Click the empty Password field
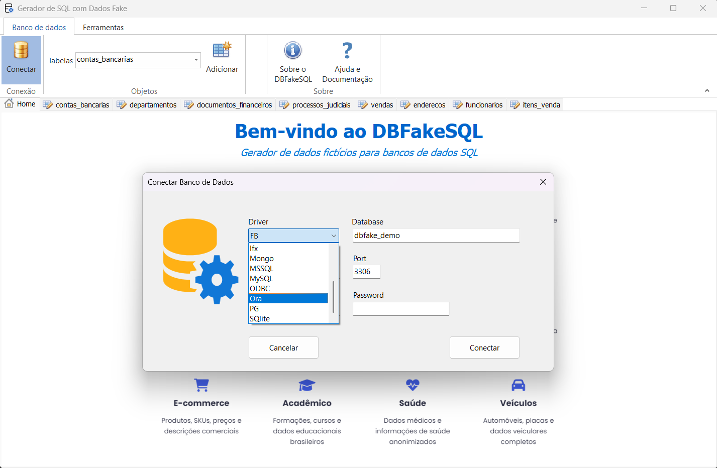Image resolution: width=717 pixels, height=468 pixels. [401, 309]
